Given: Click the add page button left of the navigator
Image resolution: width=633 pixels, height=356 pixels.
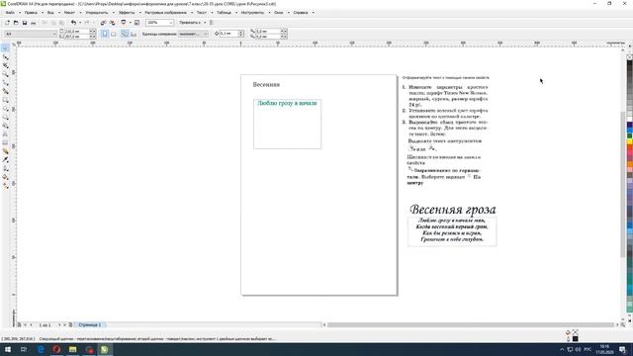Looking at the screenshot, I should pos(19,324).
